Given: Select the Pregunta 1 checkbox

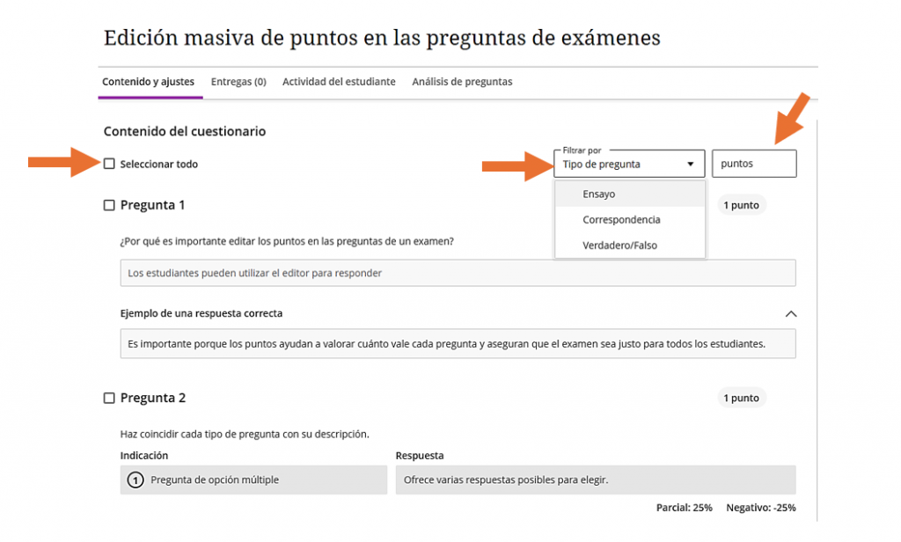Looking at the screenshot, I should tap(110, 205).
